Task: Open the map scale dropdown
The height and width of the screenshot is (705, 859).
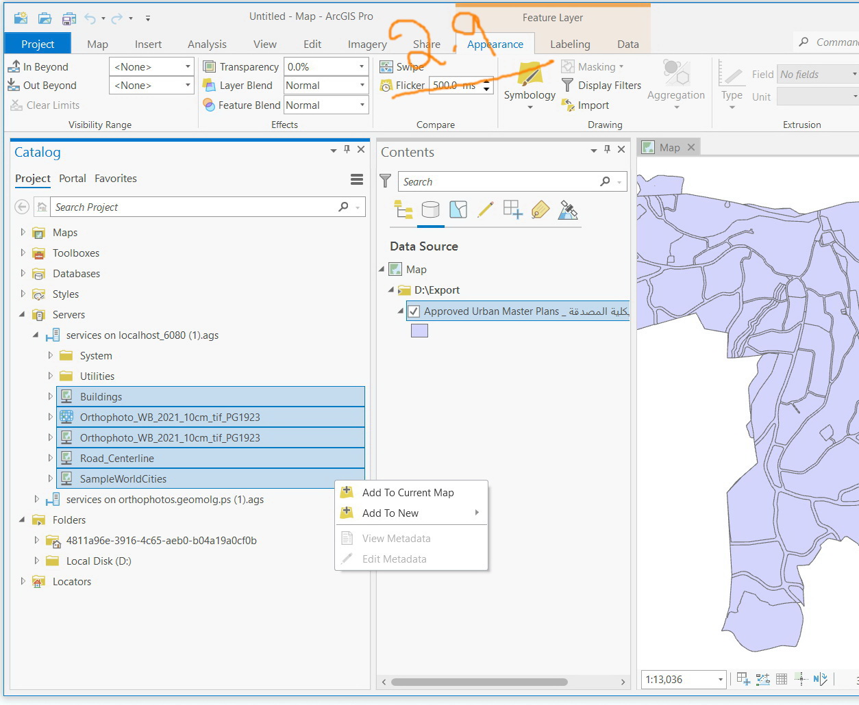Action: coord(720,680)
